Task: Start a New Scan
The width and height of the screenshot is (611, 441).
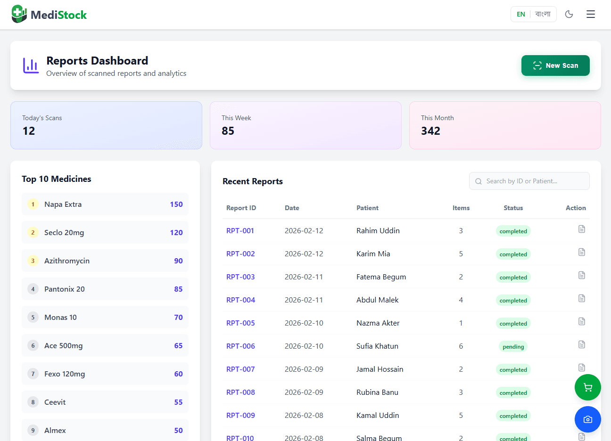Action: tap(555, 65)
